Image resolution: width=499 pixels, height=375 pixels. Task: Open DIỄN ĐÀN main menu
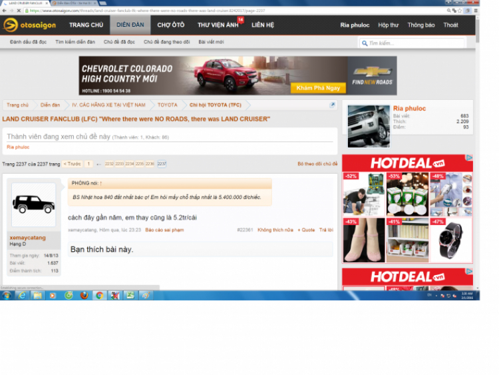pyautogui.click(x=130, y=25)
